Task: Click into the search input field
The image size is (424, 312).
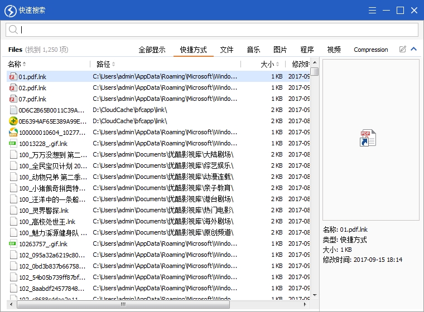Action: (x=218, y=30)
